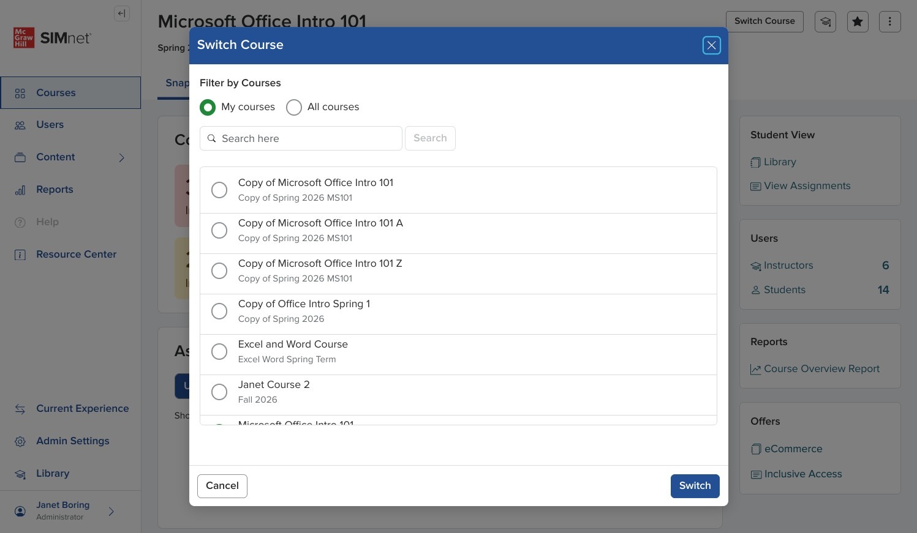The width and height of the screenshot is (917, 533).
Task: Click the Switch button in dialog footer
Action: click(695, 486)
